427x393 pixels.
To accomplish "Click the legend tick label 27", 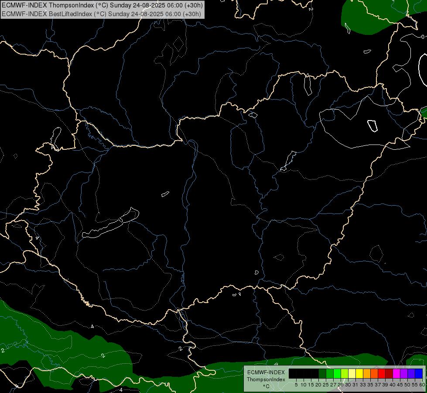I will [x=333, y=385].
